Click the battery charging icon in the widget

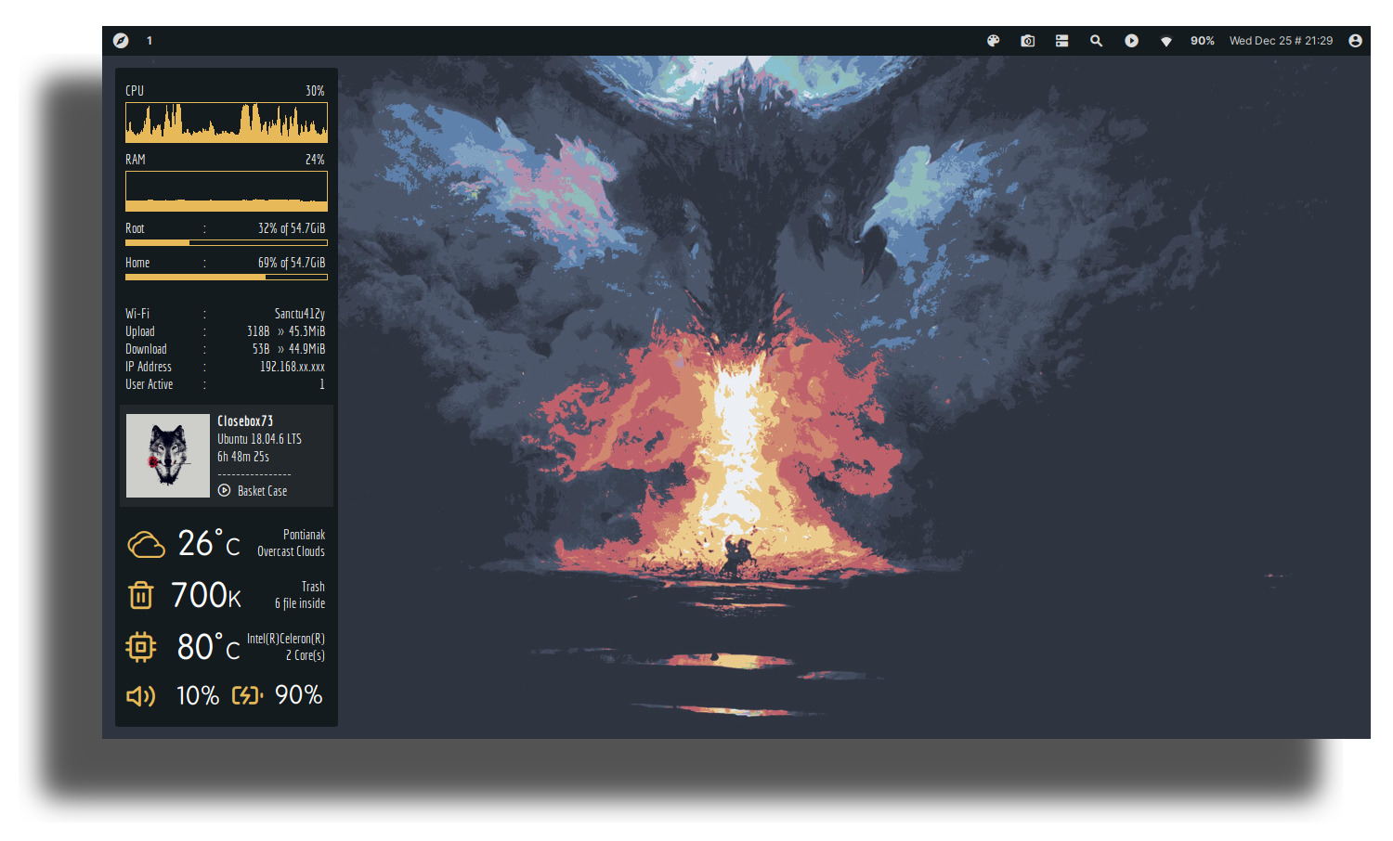(247, 695)
